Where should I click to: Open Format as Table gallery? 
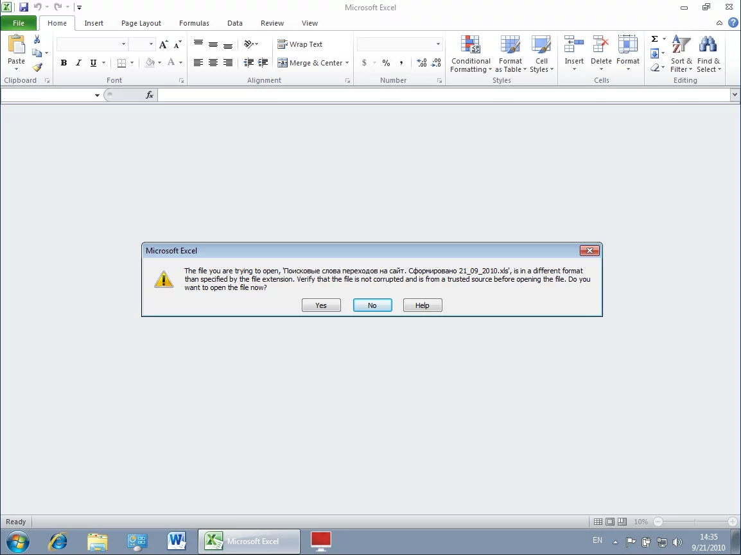(510, 55)
